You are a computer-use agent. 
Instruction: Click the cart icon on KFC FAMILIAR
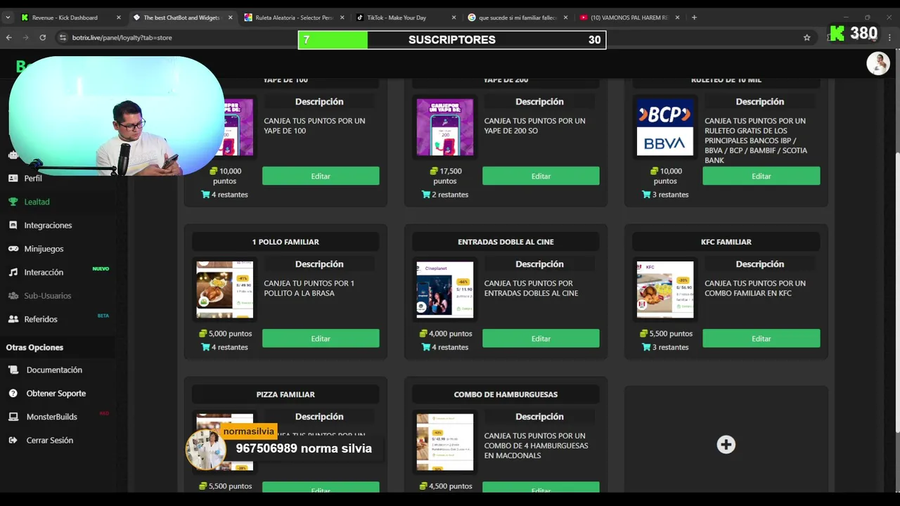point(646,347)
